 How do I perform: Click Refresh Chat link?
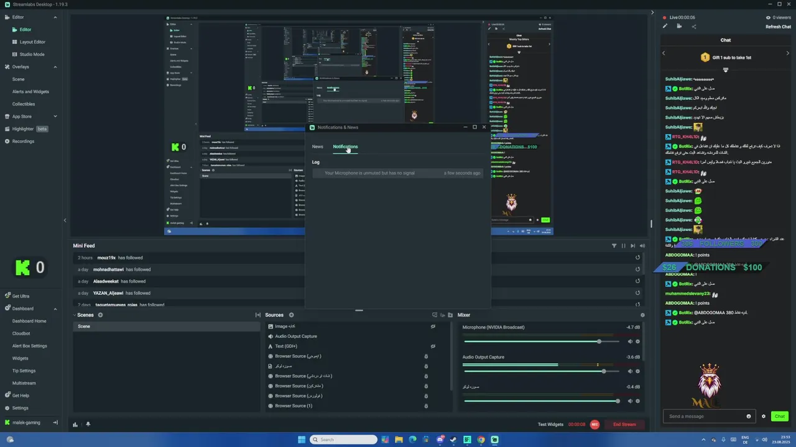tap(778, 27)
